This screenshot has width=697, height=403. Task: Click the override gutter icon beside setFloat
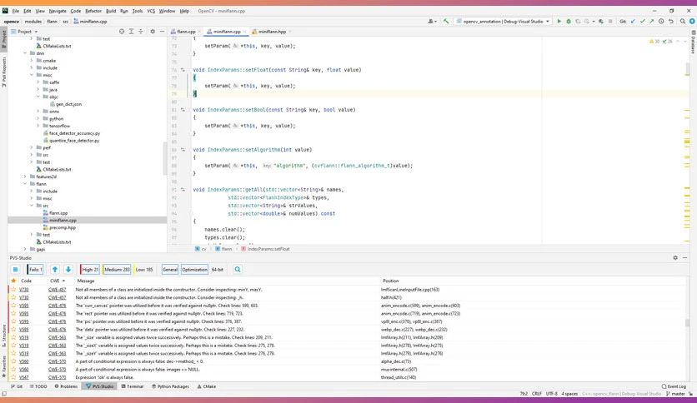coord(183,70)
